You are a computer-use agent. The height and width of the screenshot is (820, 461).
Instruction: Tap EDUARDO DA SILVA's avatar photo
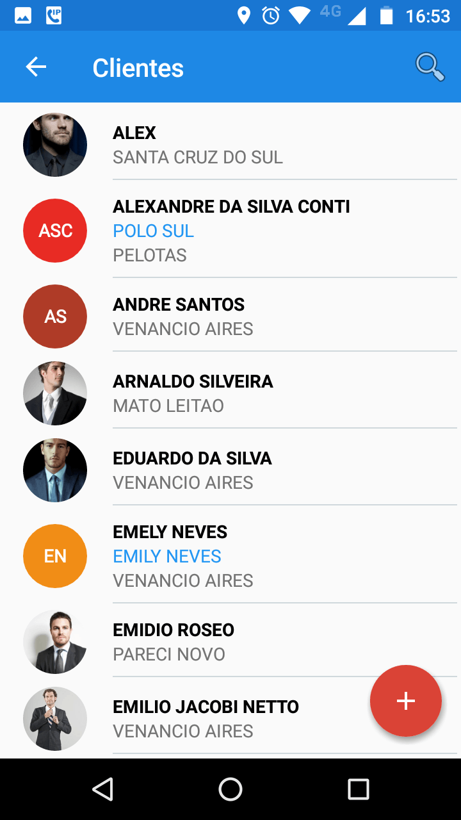click(x=55, y=470)
